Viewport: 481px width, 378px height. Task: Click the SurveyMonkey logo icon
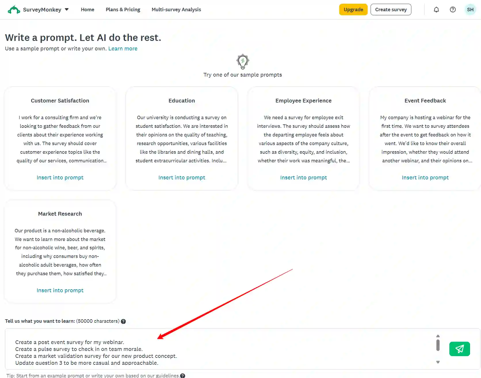click(x=14, y=10)
